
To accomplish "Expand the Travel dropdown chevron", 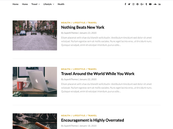I will point(39,4).
